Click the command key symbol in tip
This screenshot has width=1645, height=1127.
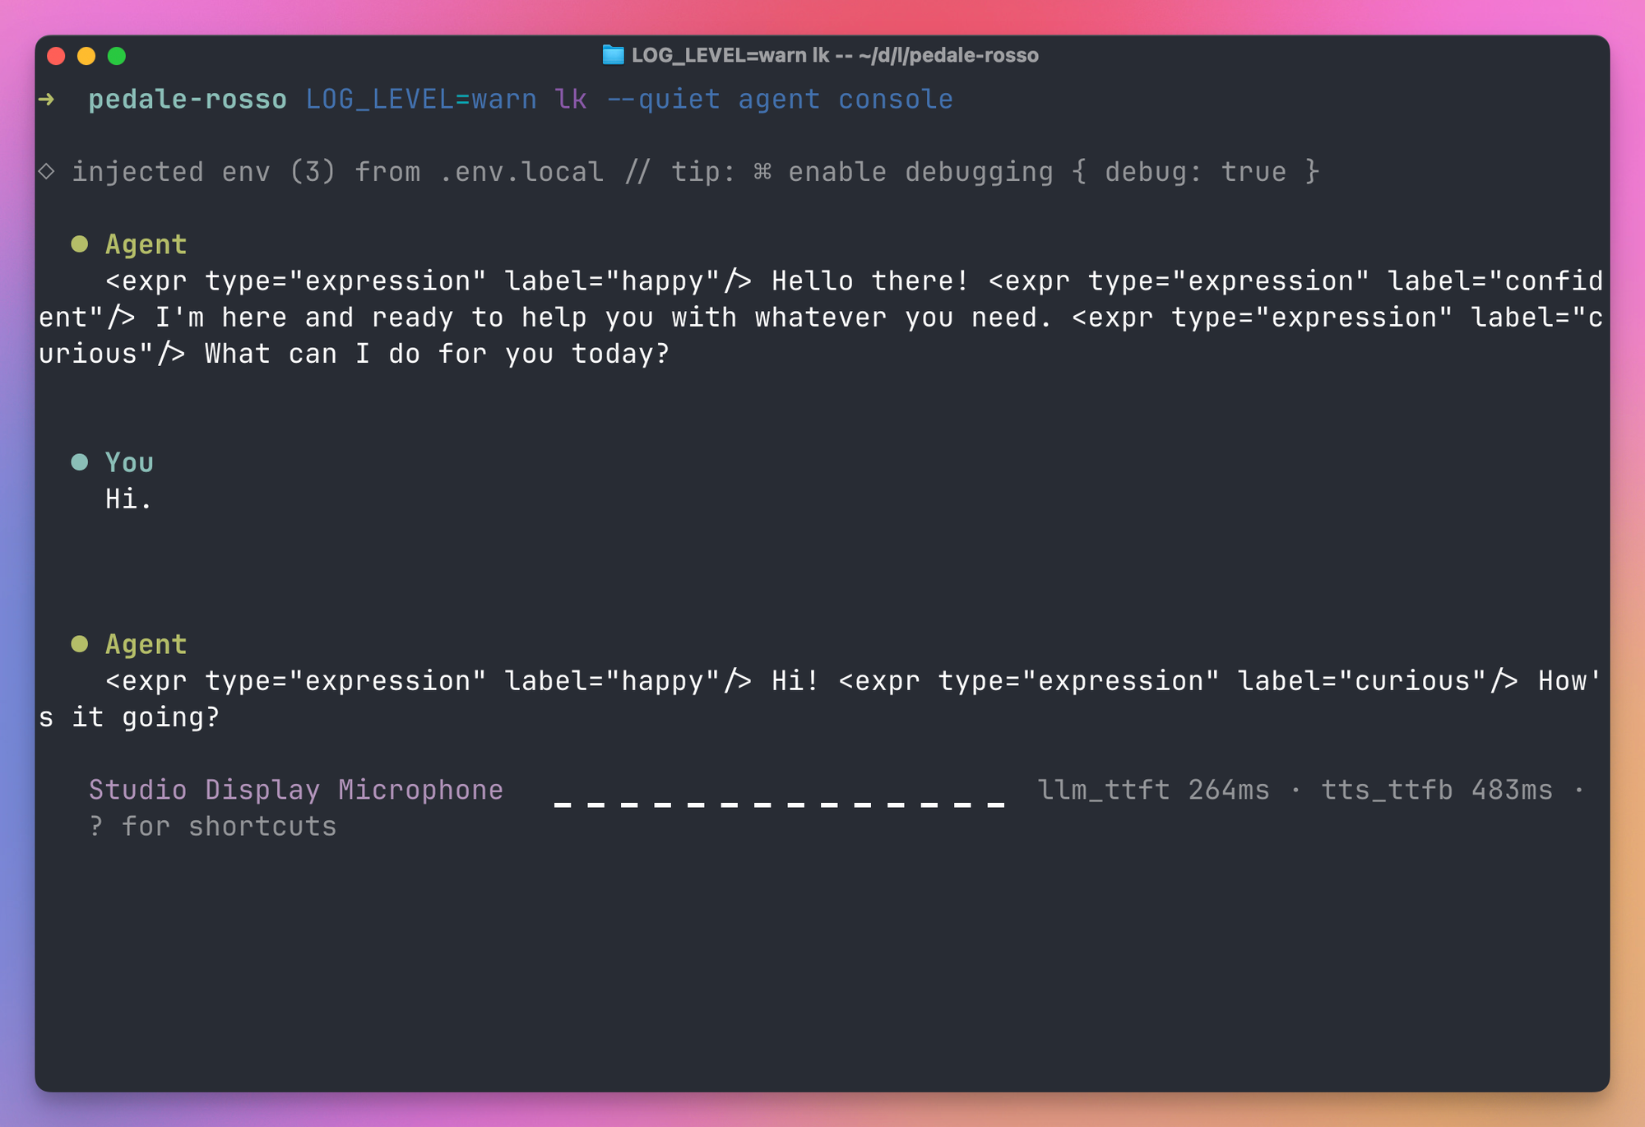pyautogui.click(x=762, y=171)
